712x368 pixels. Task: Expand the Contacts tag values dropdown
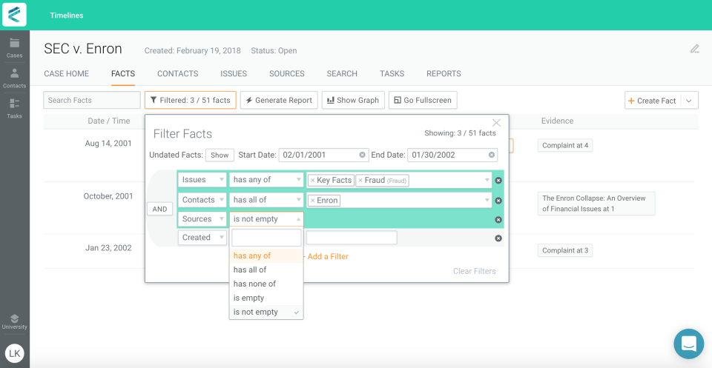(487, 200)
